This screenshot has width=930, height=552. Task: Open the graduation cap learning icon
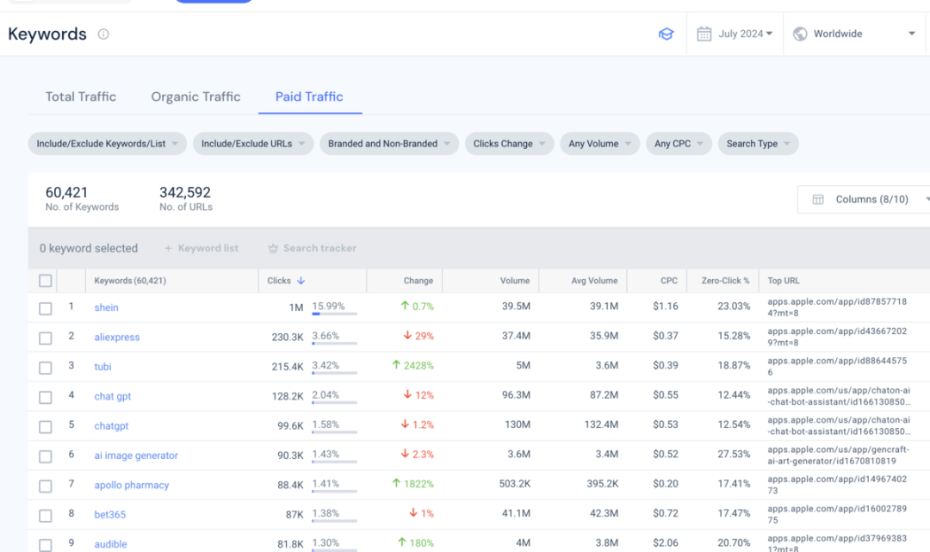[x=666, y=34]
